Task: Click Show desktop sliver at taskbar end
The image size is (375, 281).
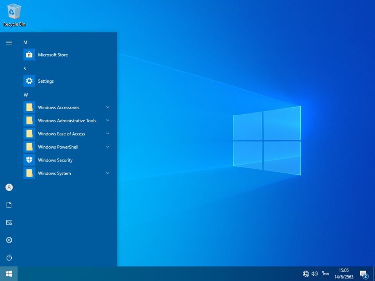Action: [x=374, y=274]
